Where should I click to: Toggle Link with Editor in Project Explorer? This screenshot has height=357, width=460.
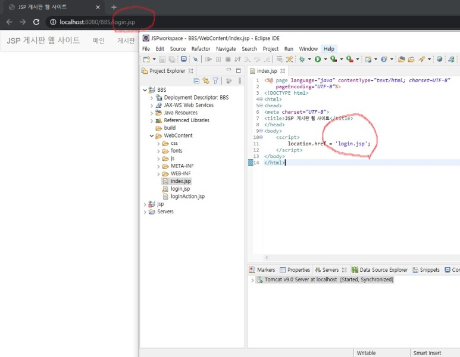click(206, 81)
